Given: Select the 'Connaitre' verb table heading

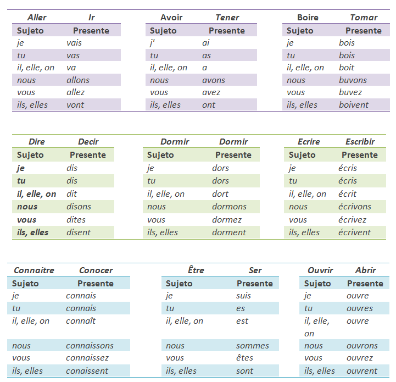Looking at the screenshot, I should (x=34, y=270).
